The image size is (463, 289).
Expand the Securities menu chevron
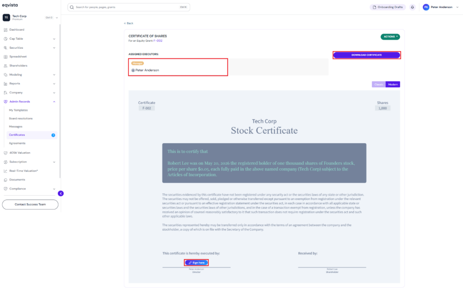[x=54, y=48]
